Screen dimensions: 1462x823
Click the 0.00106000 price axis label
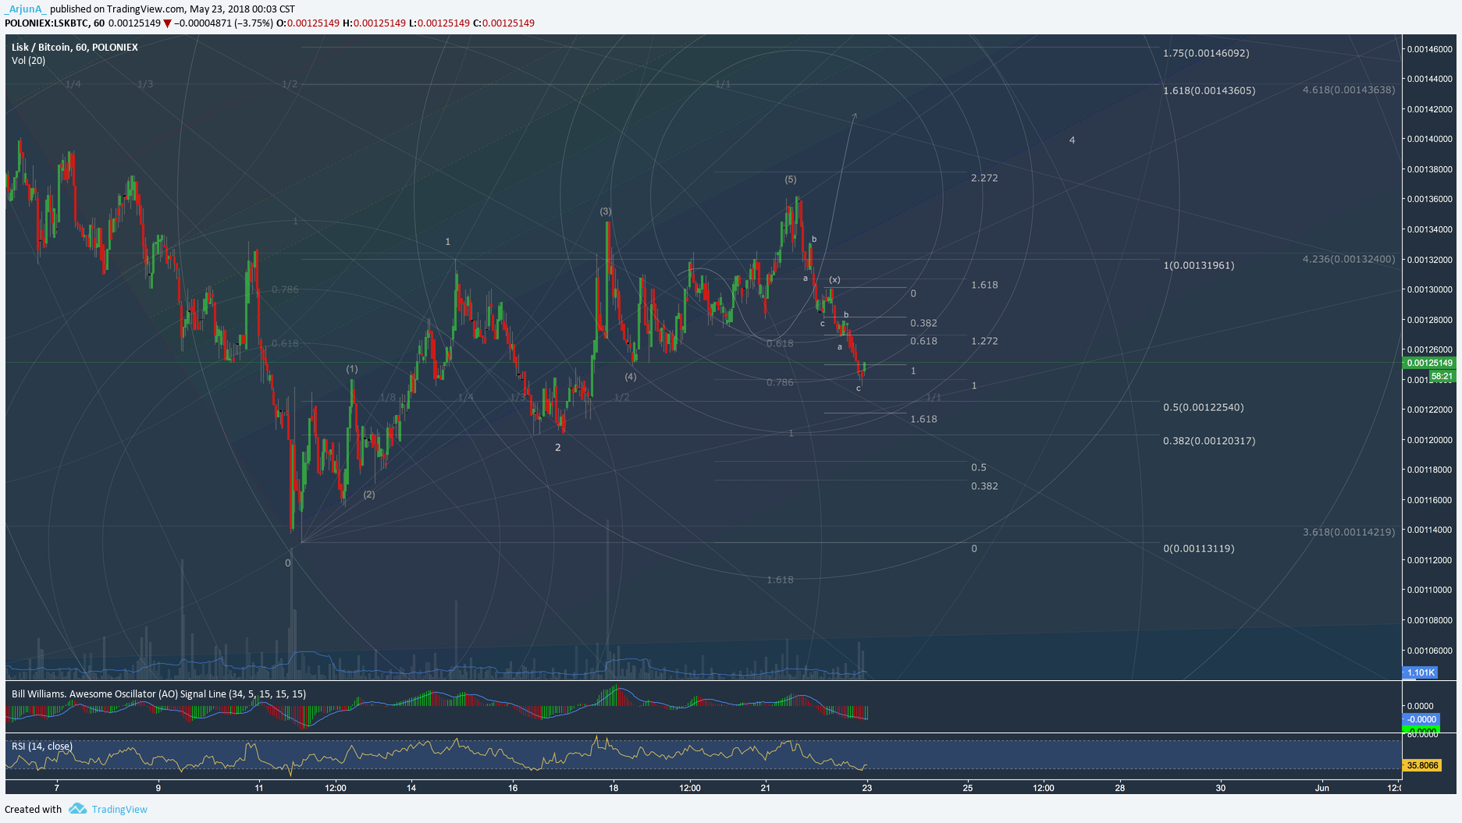1429,651
